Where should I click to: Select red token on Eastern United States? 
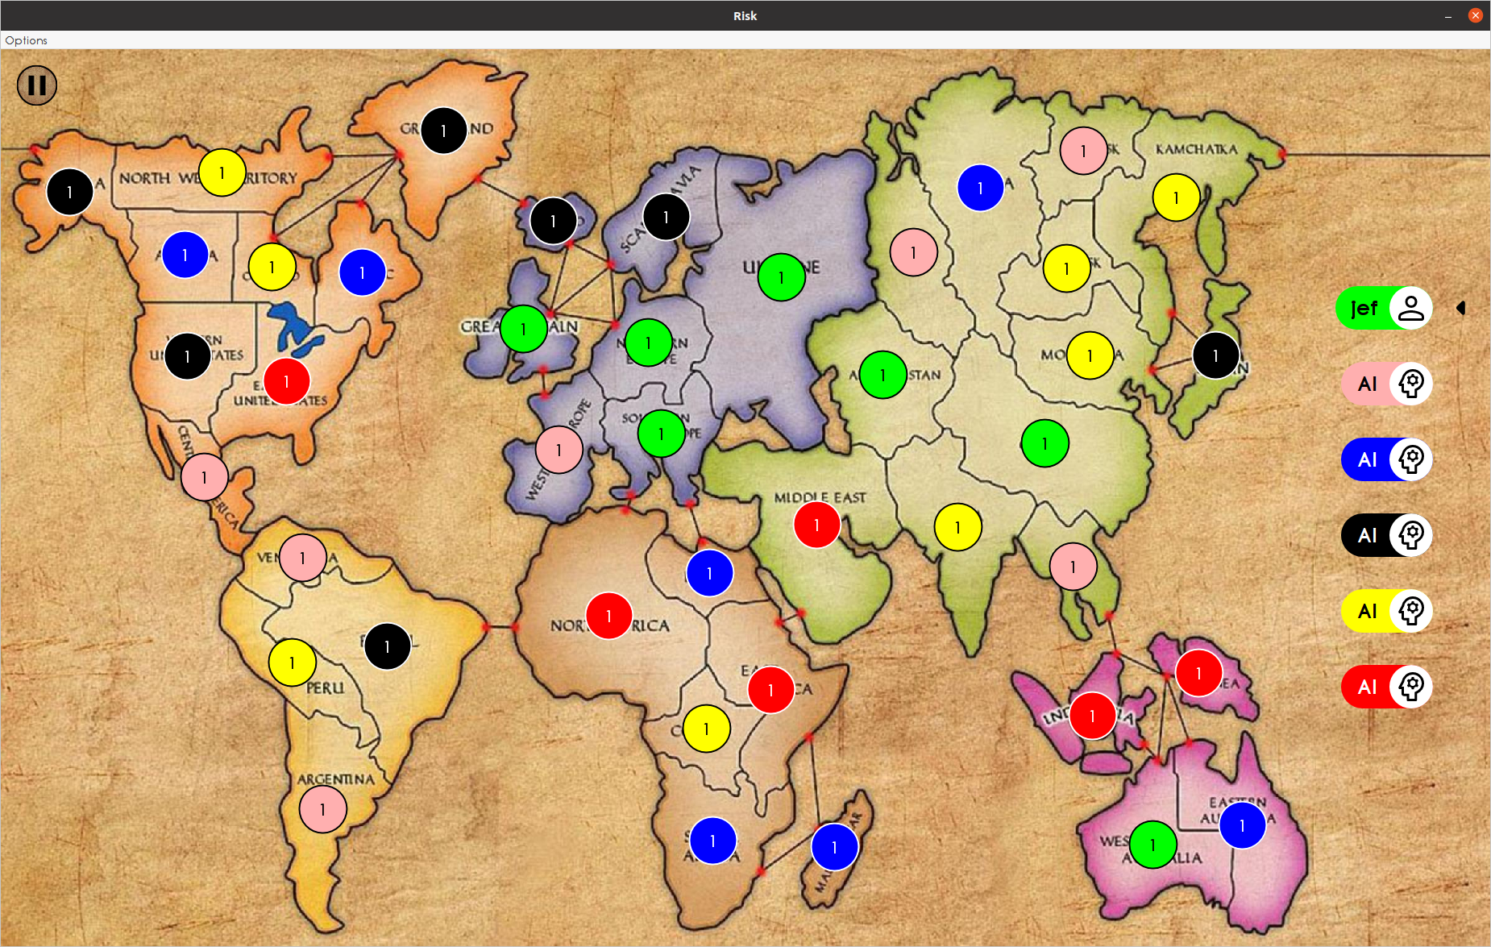tap(286, 381)
